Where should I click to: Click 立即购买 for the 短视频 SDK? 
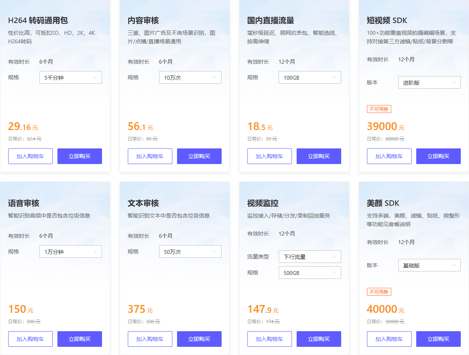pyautogui.click(x=438, y=156)
